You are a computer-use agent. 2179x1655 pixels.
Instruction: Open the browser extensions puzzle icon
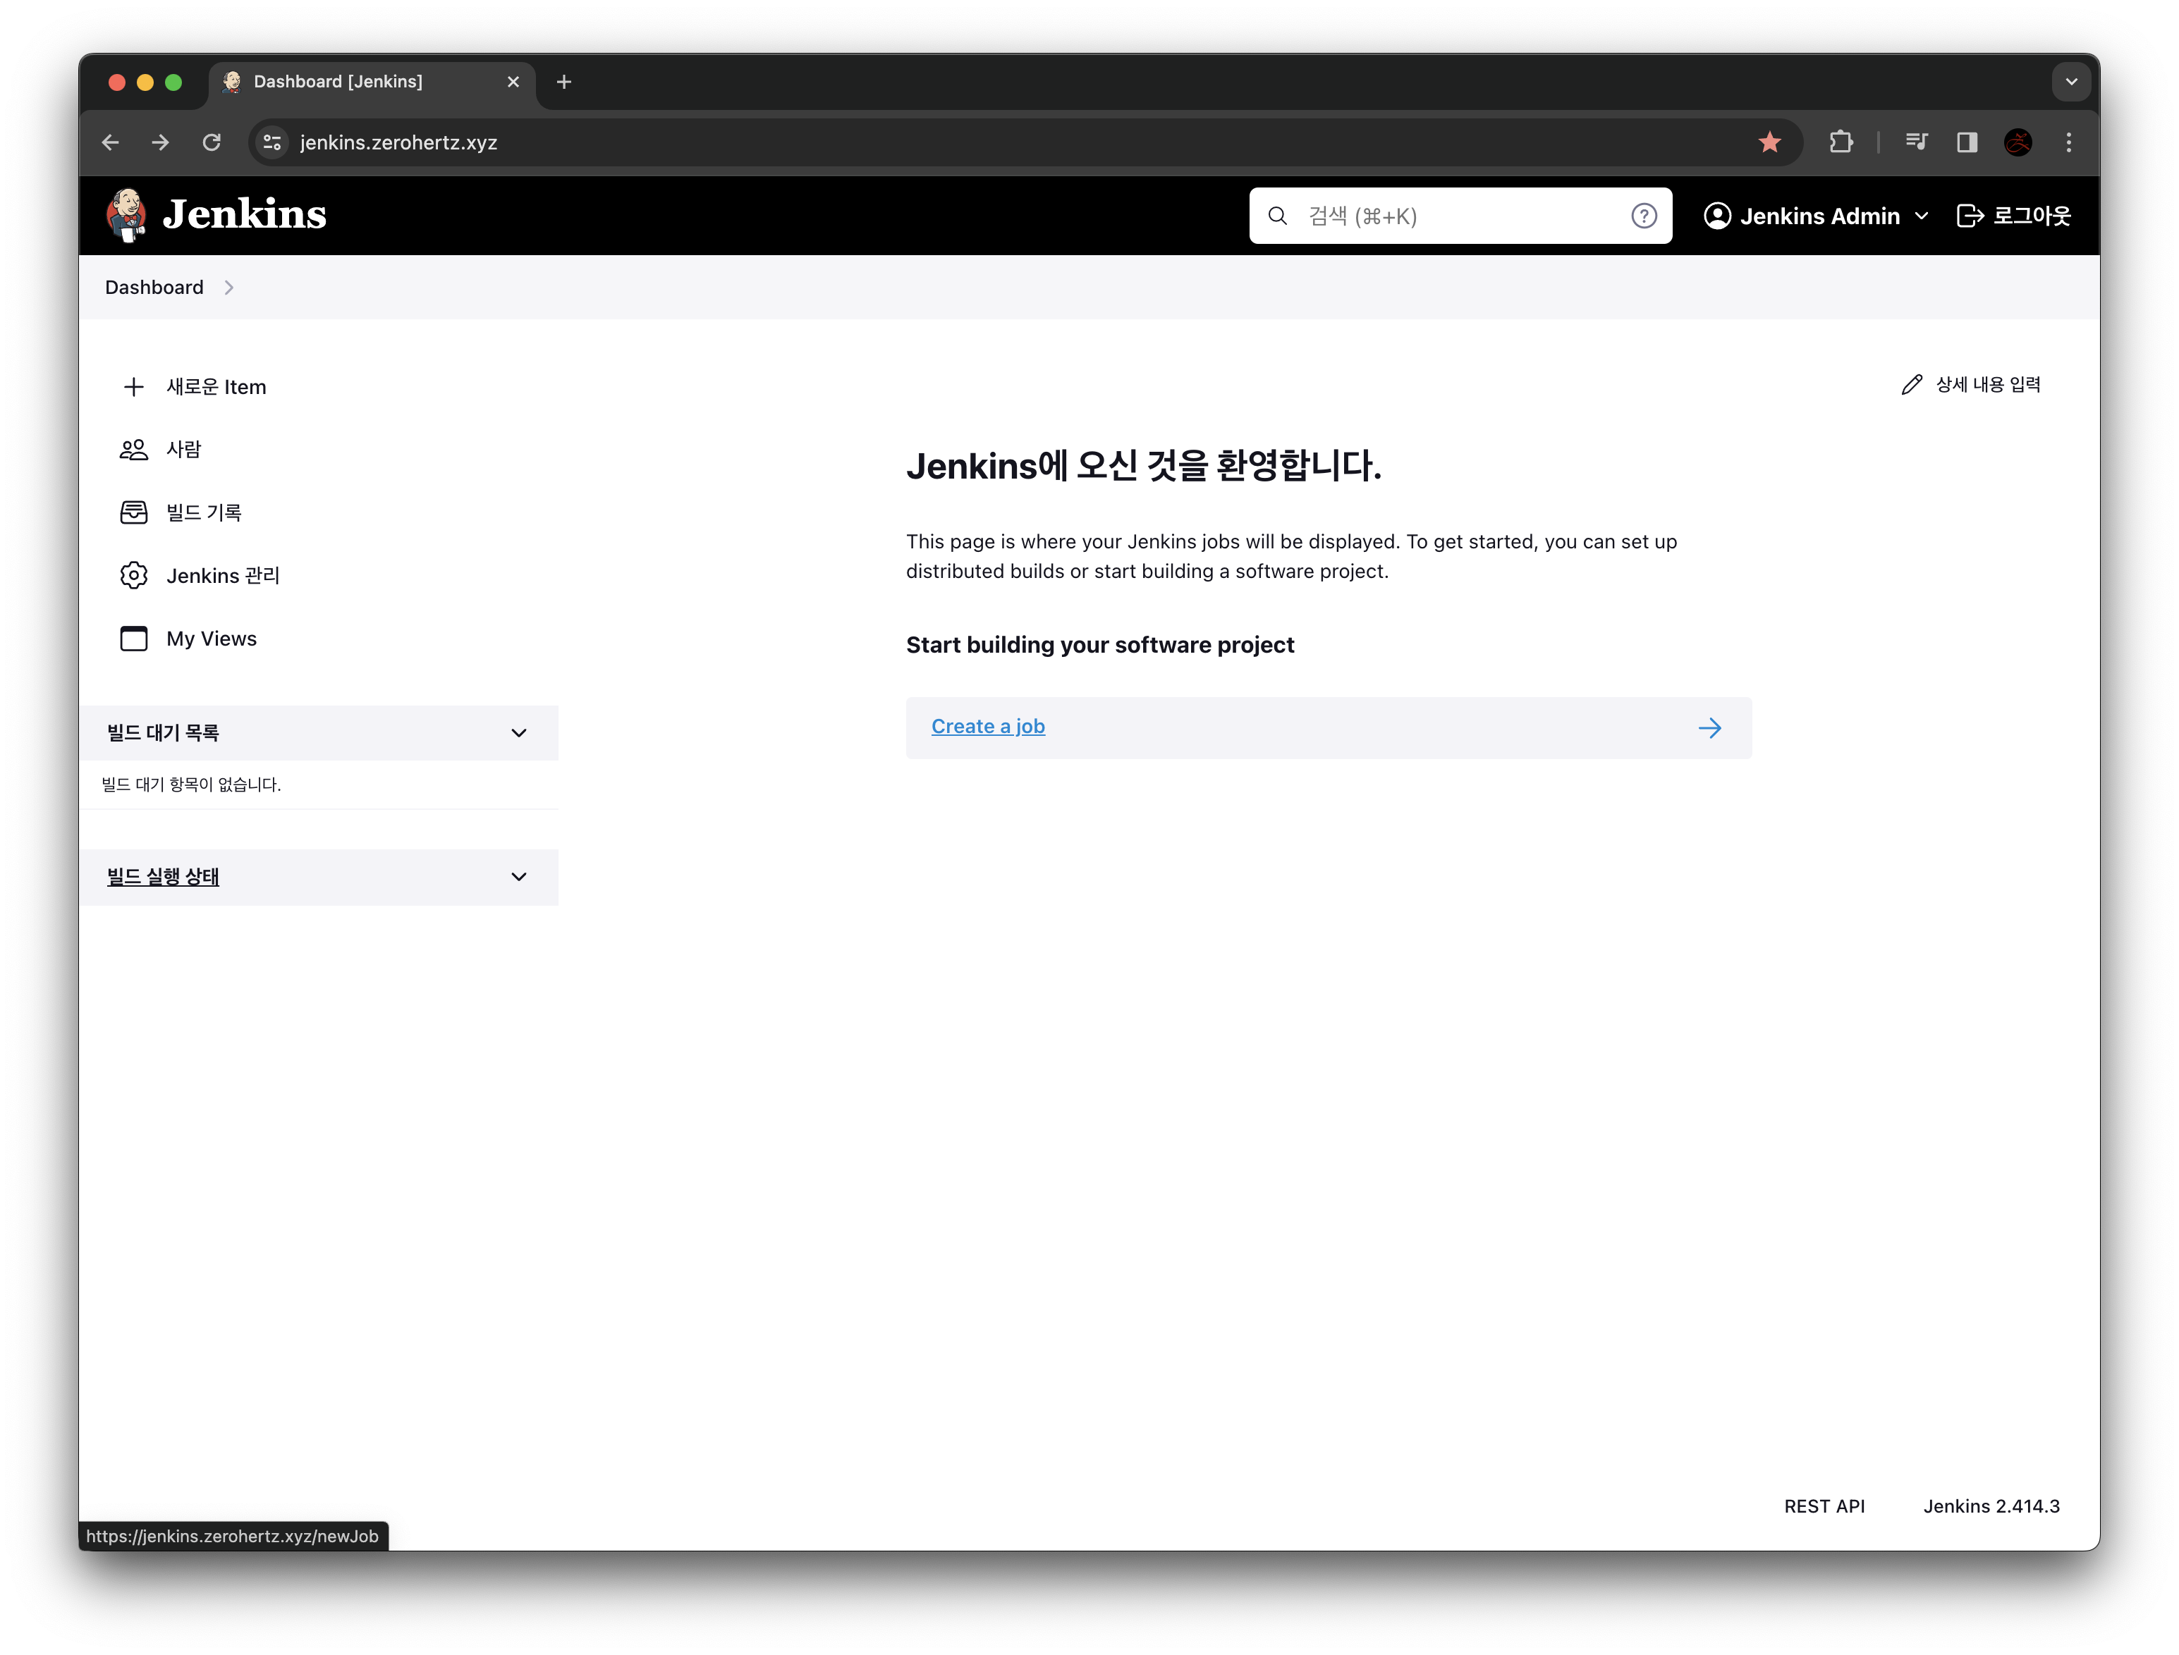coord(1840,142)
